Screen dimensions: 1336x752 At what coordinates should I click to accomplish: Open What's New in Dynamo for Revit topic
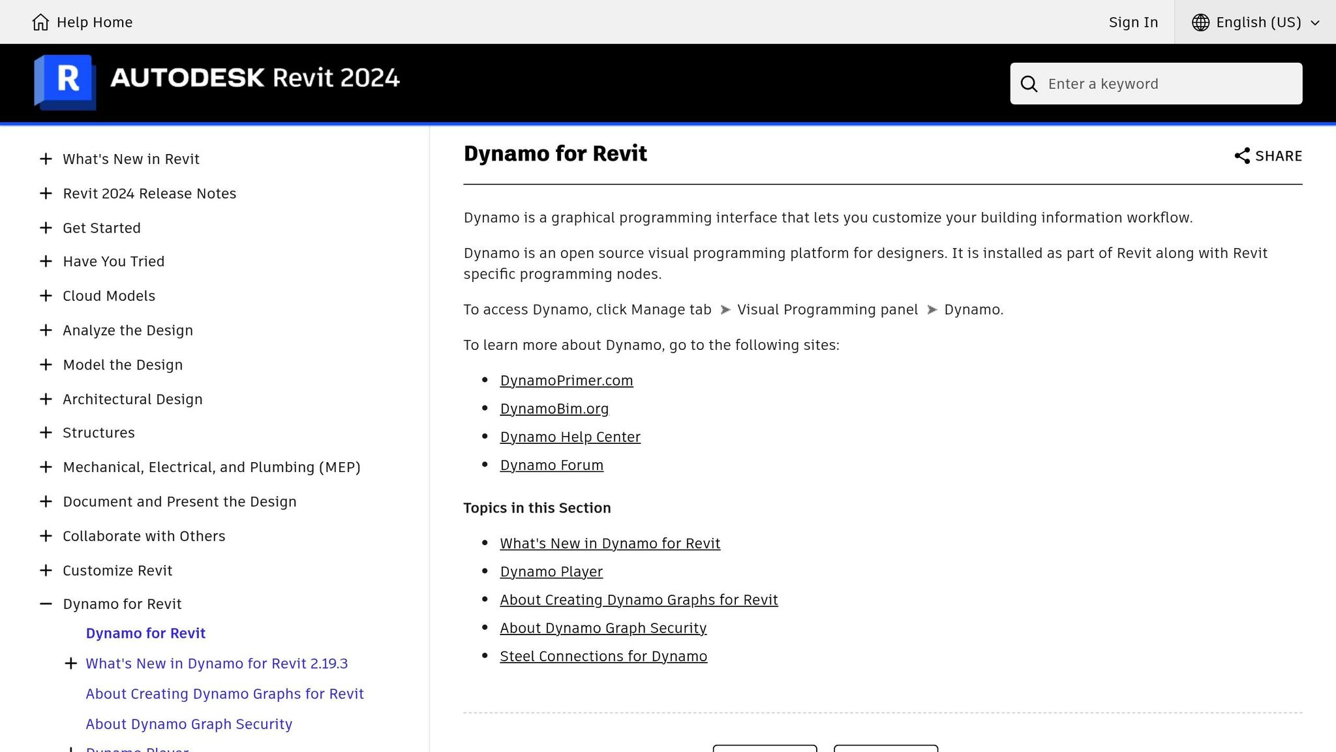[x=610, y=543]
